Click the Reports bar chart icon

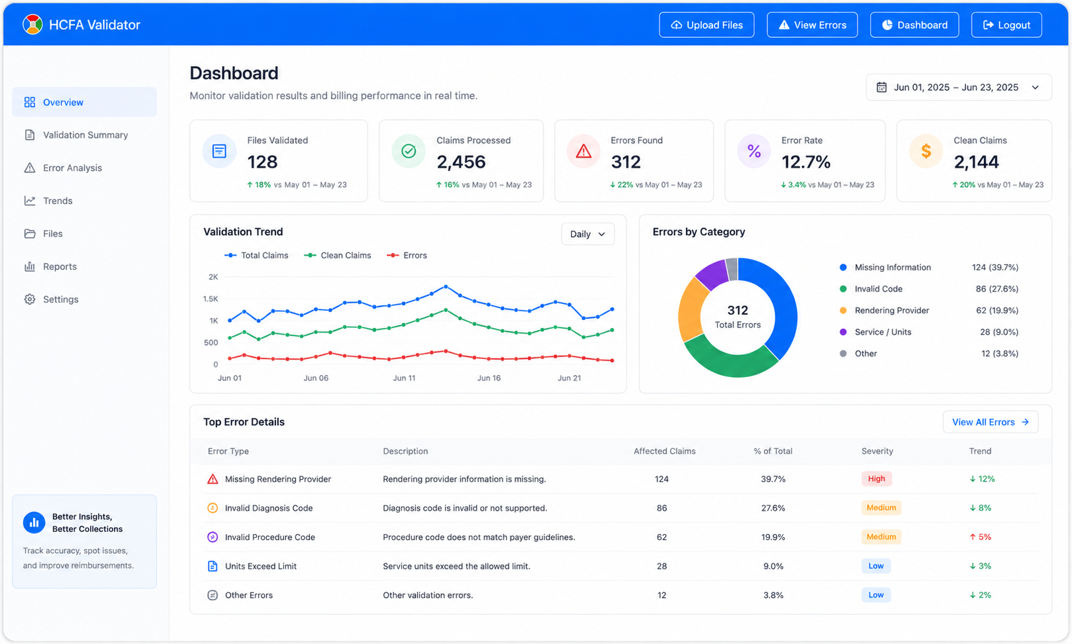click(30, 266)
